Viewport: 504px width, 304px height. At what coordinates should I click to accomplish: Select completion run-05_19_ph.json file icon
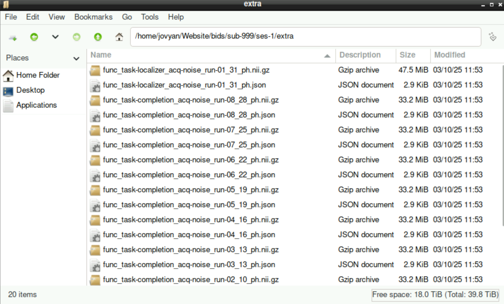coord(95,205)
